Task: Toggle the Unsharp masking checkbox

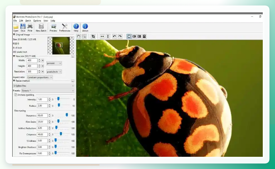Action: [16, 95]
